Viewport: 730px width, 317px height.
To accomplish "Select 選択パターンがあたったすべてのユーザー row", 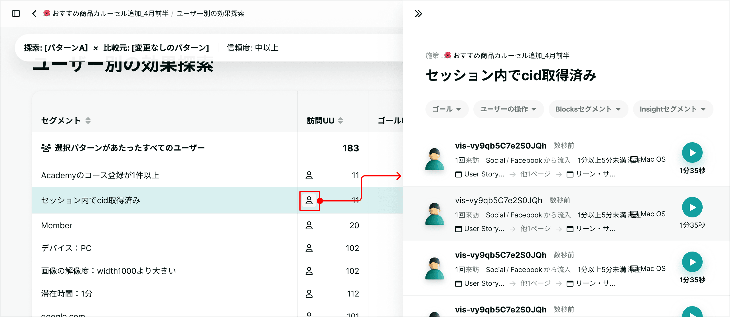I will (217, 148).
